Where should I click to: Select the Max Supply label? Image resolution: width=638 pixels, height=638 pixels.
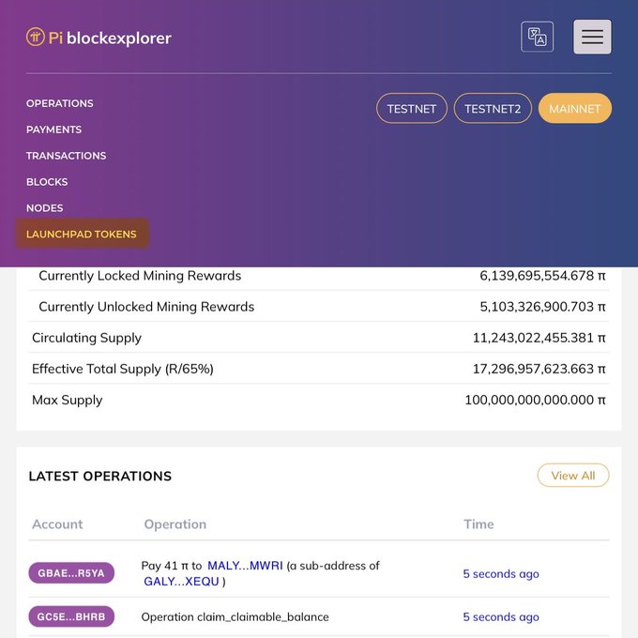(x=68, y=401)
